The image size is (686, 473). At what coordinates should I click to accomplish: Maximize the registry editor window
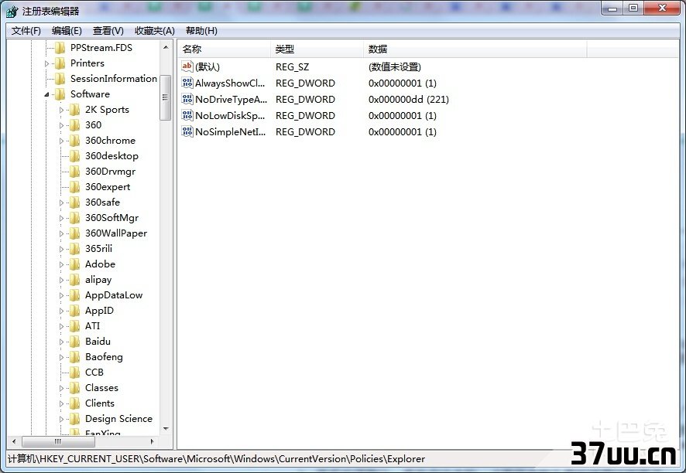click(x=633, y=8)
